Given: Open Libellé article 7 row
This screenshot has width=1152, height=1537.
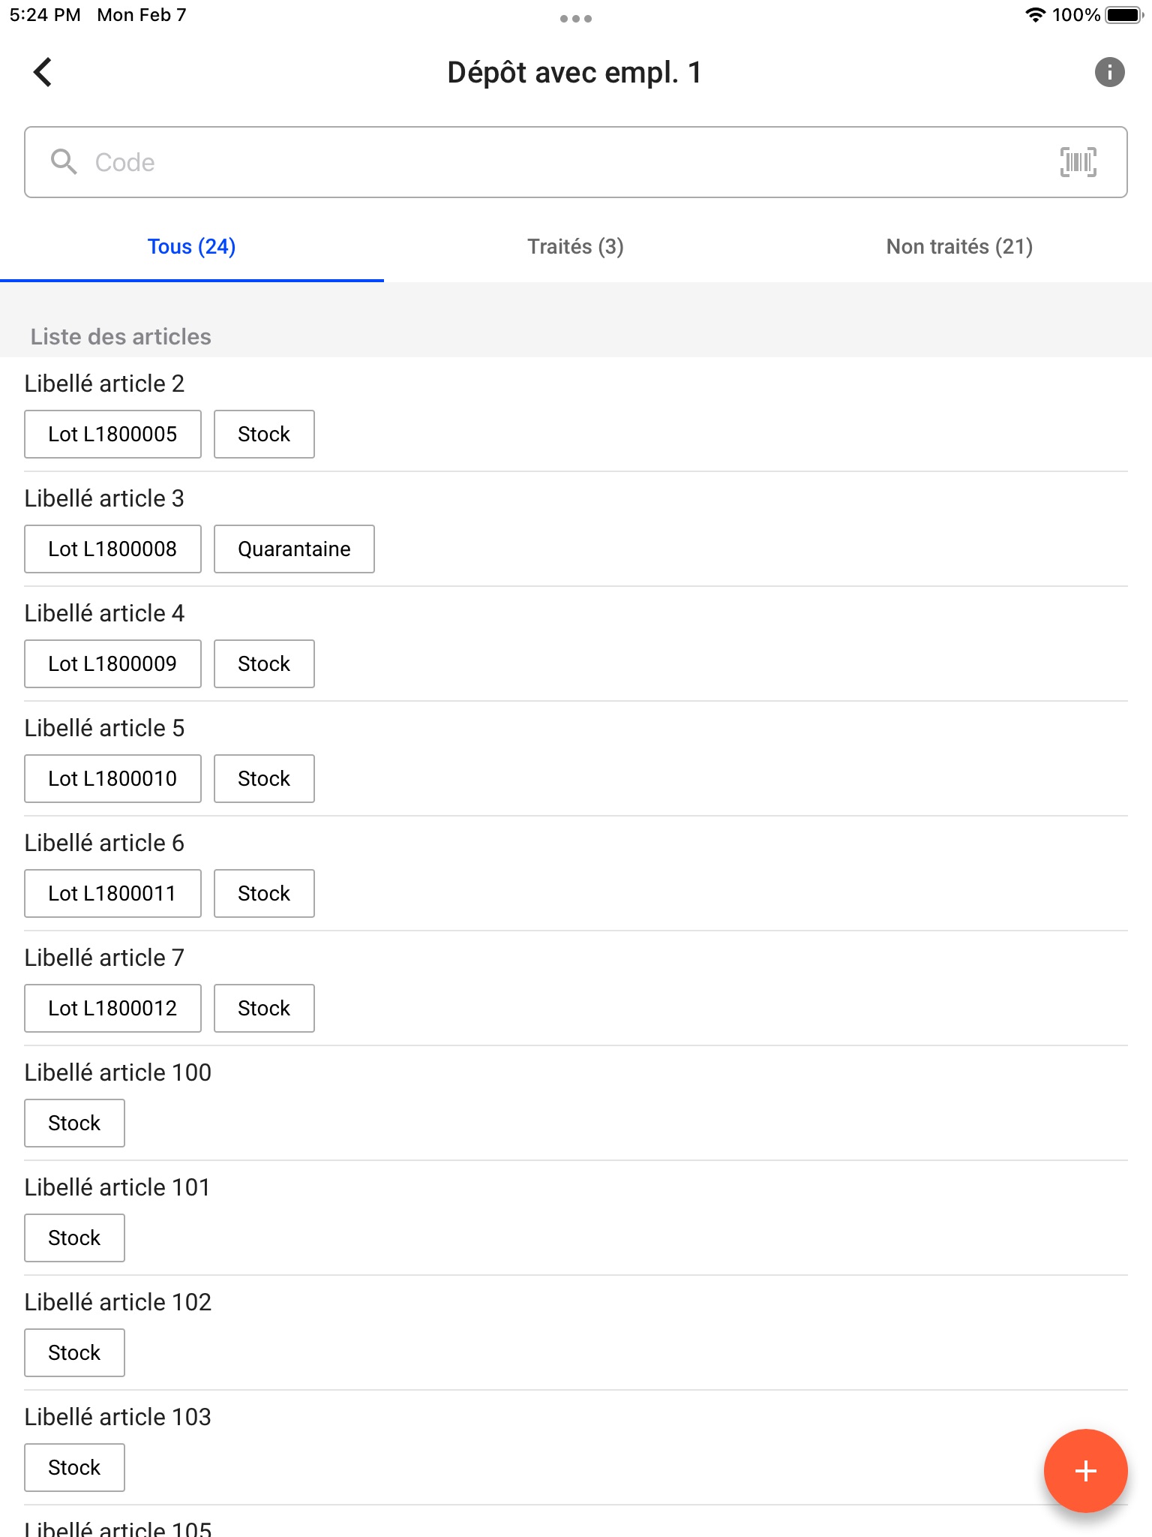Looking at the screenshot, I should tap(576, 988).
